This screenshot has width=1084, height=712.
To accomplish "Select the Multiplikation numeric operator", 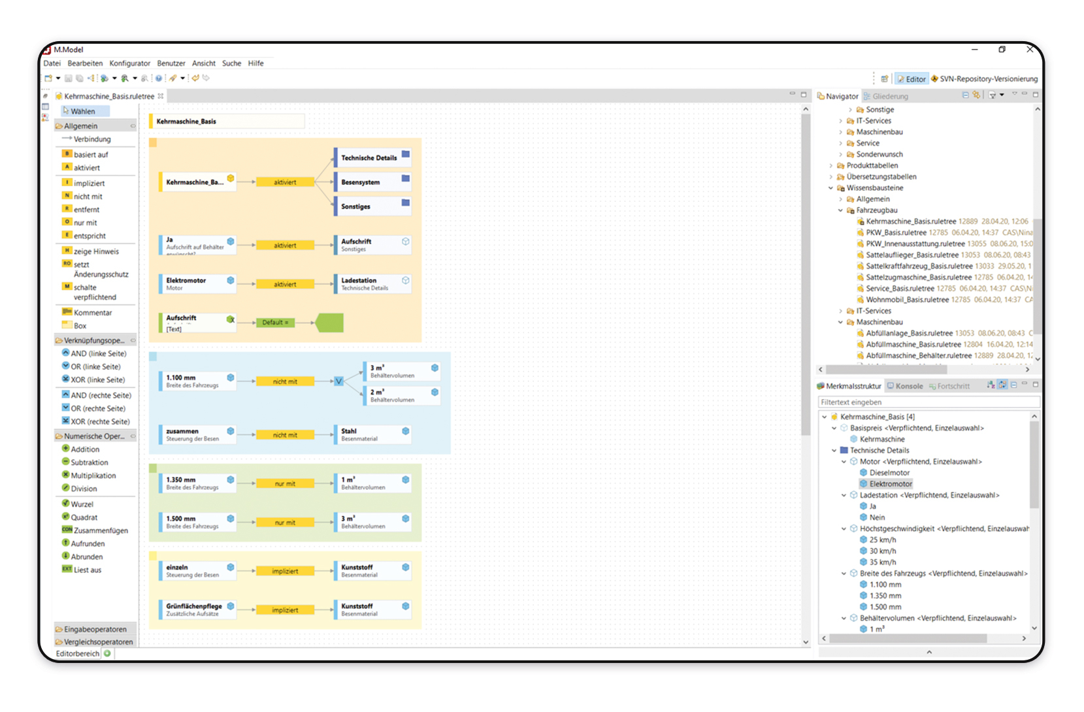I will tap(89, 476).
